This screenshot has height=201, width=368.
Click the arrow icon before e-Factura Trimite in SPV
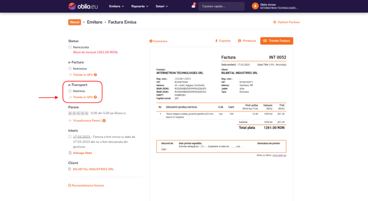(x=70, y=75)
